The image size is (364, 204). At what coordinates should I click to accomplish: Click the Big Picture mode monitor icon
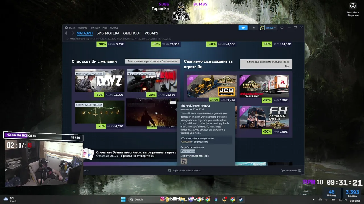[282, 28]
